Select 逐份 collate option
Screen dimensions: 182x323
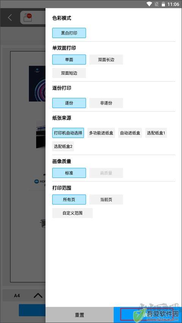point(69,103)
